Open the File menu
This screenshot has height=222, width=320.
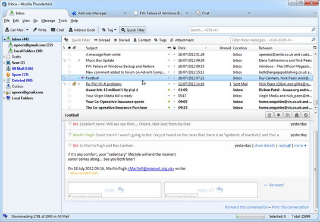pyautogui.click(x=7, y=21)
